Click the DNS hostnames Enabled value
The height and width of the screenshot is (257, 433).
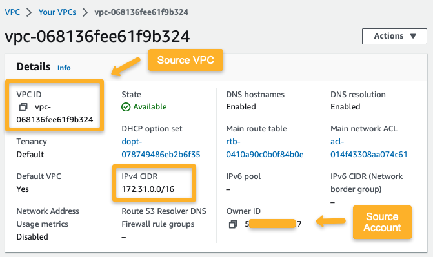(x=241, y=107)
